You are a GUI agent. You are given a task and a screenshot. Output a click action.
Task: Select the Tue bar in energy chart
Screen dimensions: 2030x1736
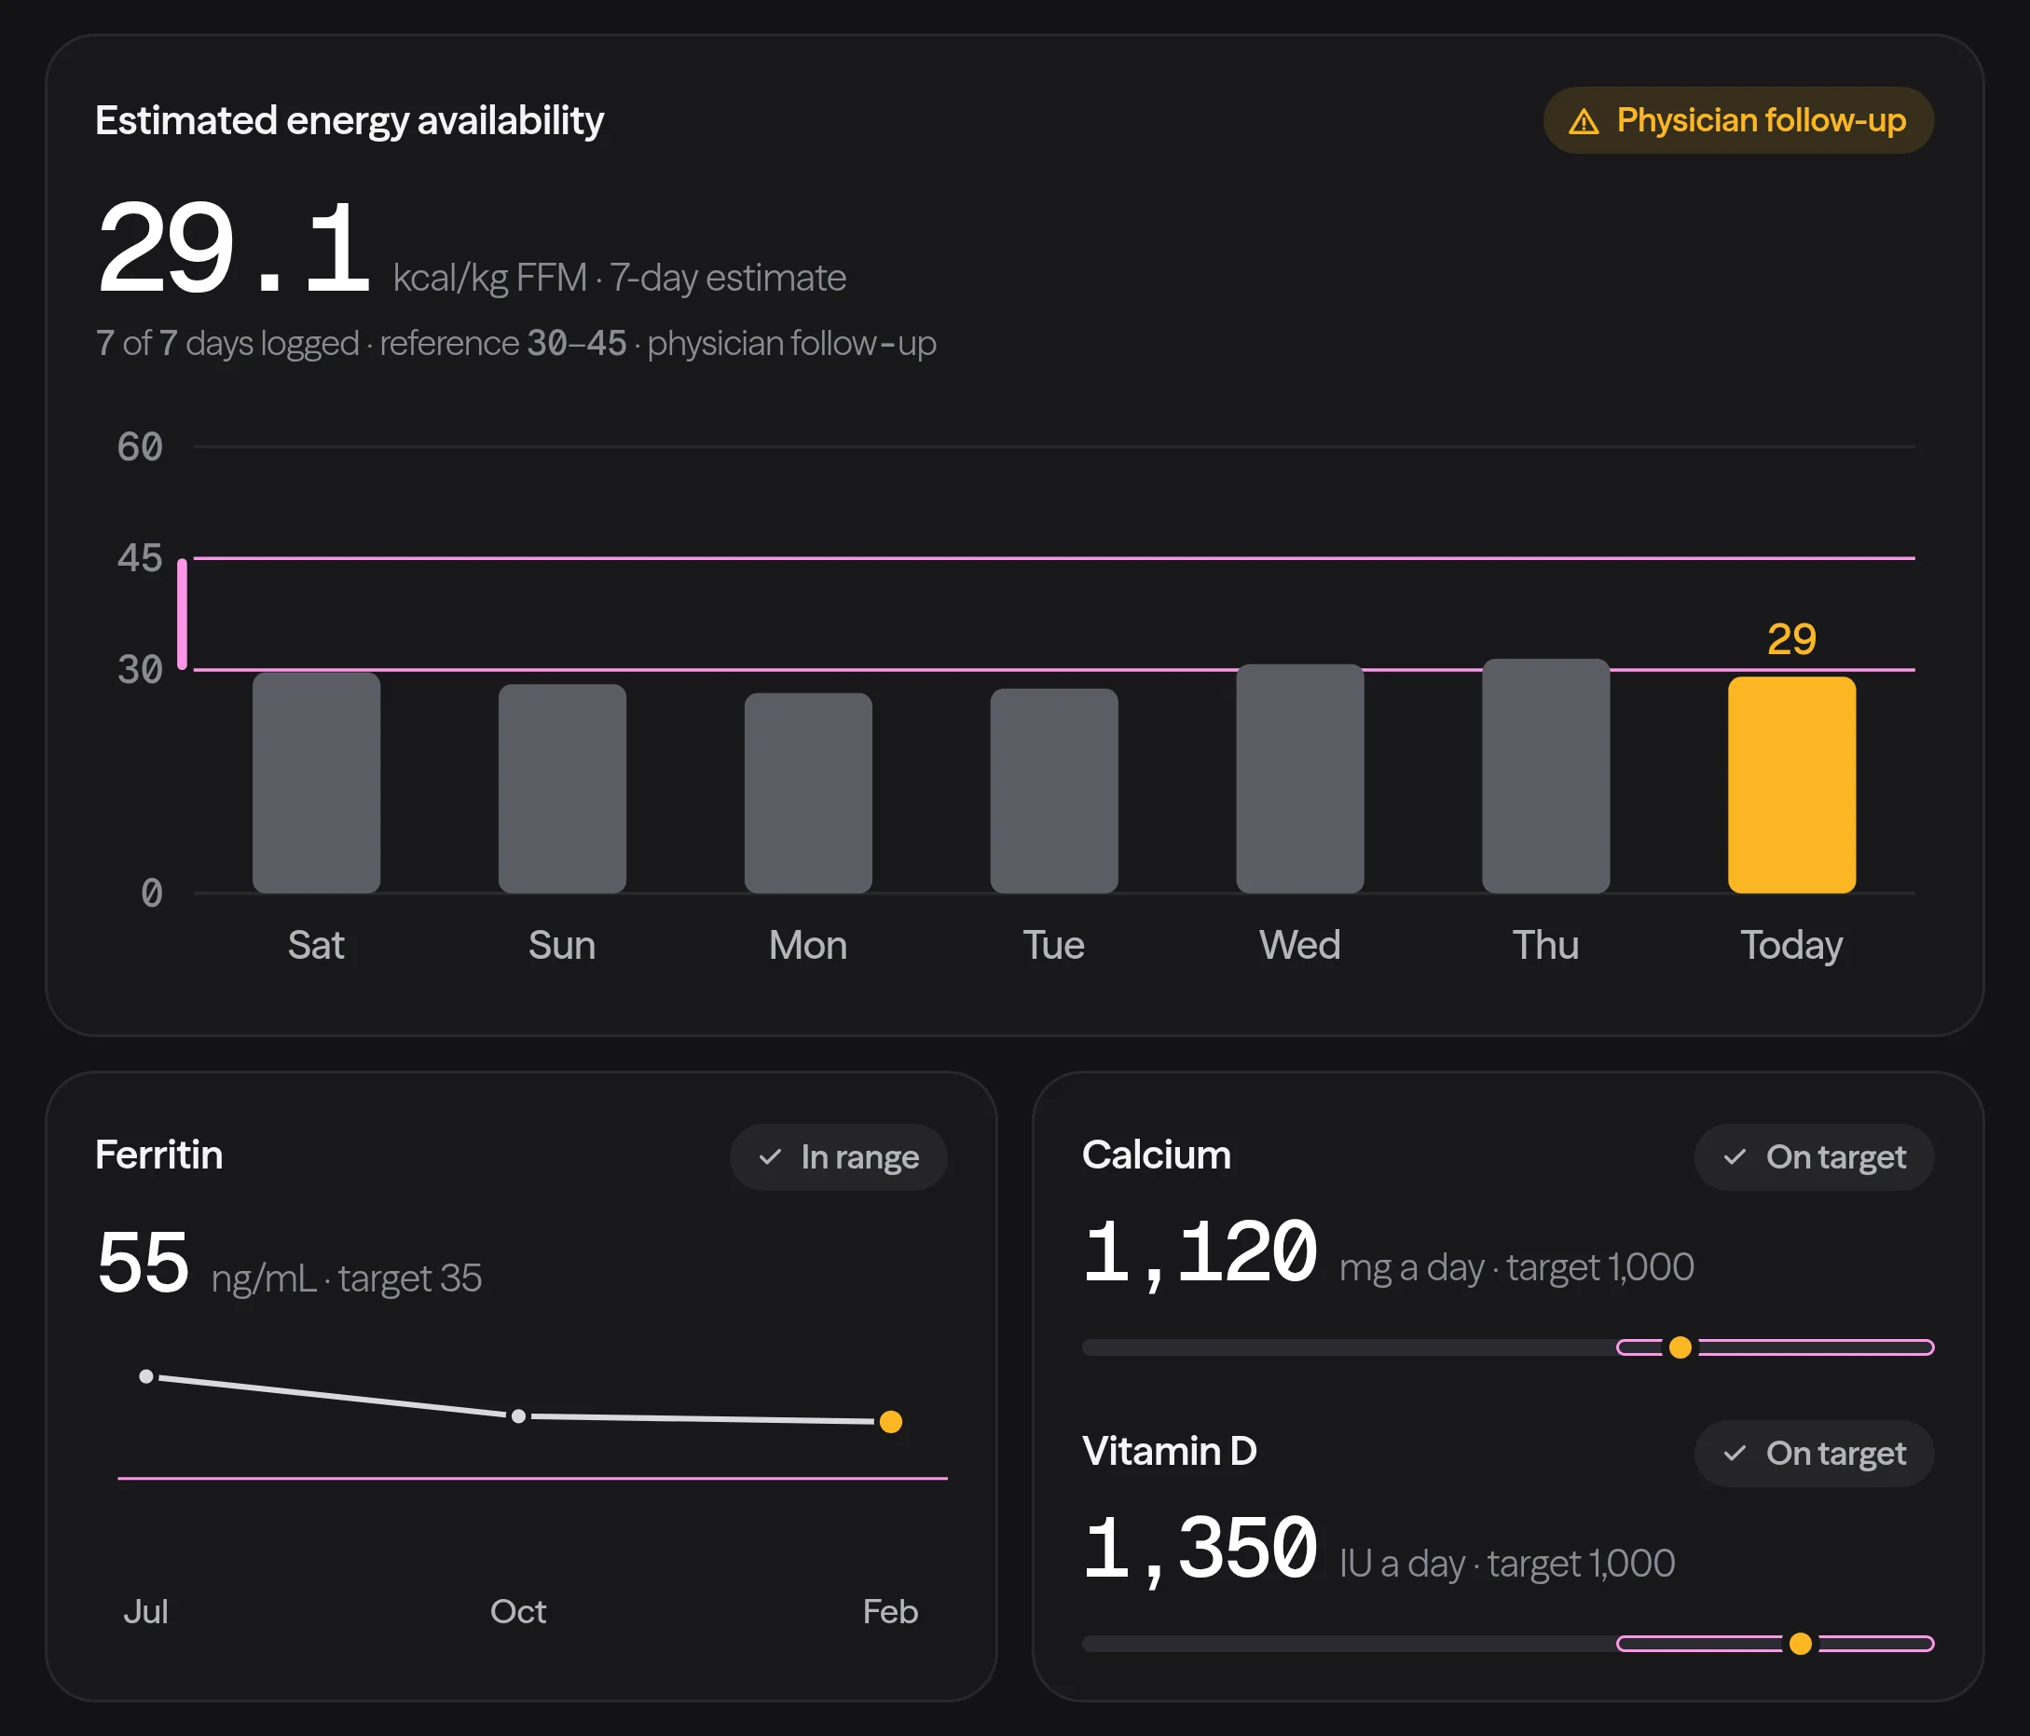pyautogui.click(x=1054, y=790)
